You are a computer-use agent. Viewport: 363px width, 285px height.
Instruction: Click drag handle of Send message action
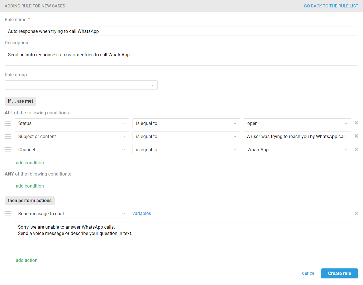click(8, 214)
